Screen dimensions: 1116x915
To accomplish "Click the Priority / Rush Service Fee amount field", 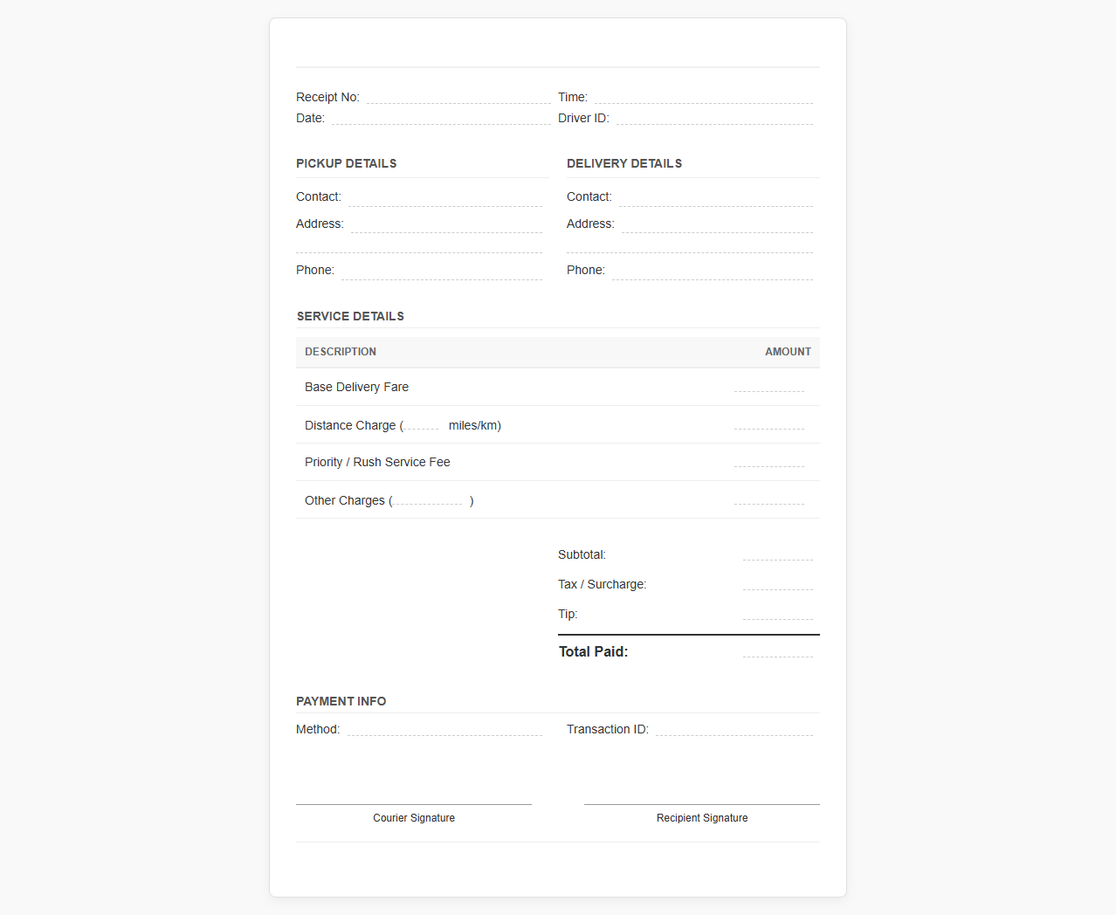I will pos(769,459).
